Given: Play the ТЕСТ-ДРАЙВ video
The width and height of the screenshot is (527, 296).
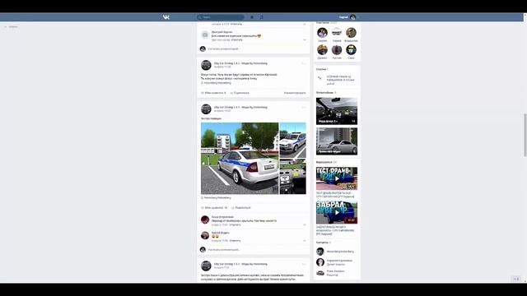Looking at the screenshot, I should [x=337, y=178].
